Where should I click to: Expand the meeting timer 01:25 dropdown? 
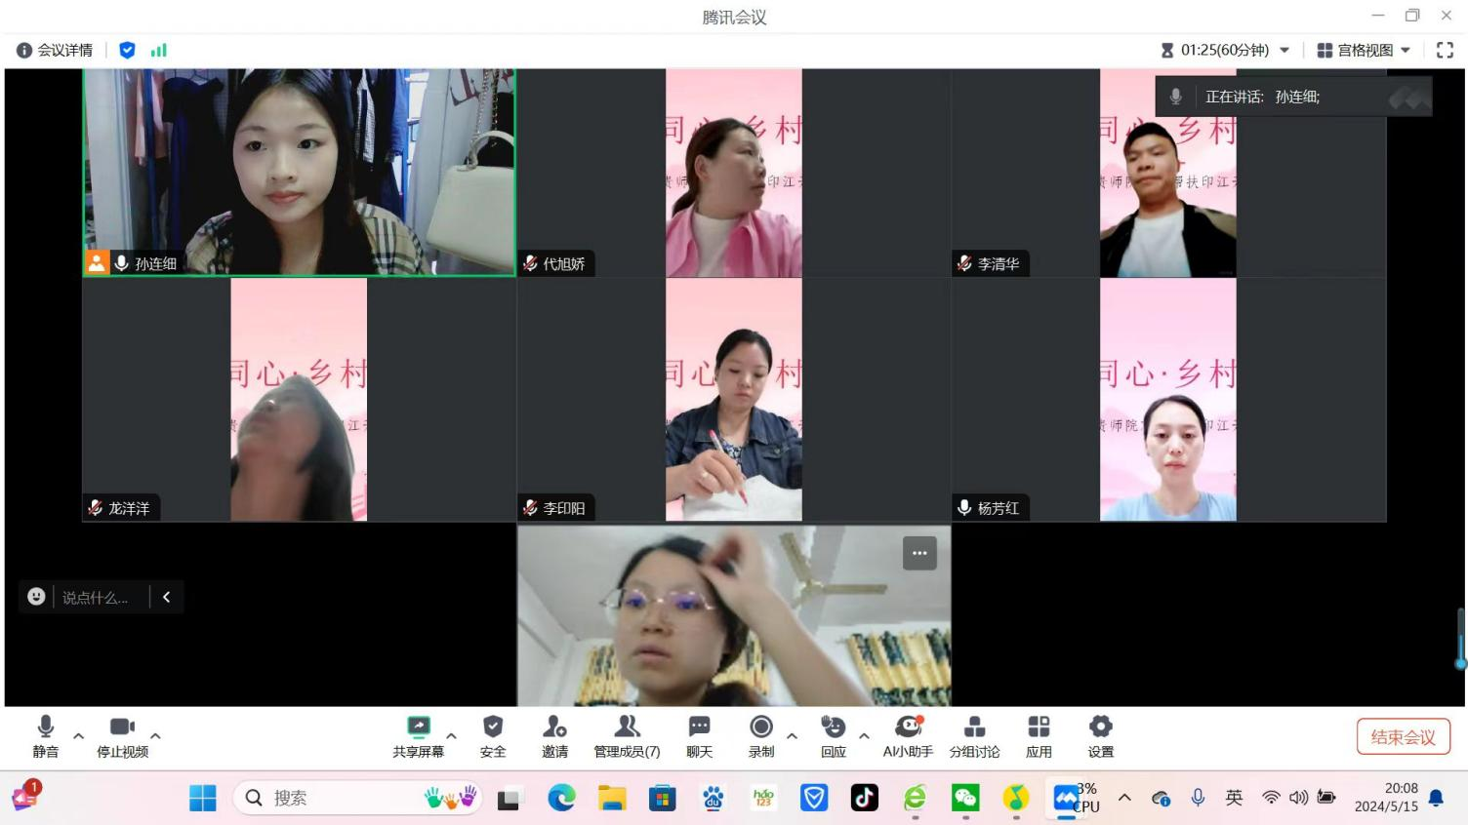tap(1284, 50)
